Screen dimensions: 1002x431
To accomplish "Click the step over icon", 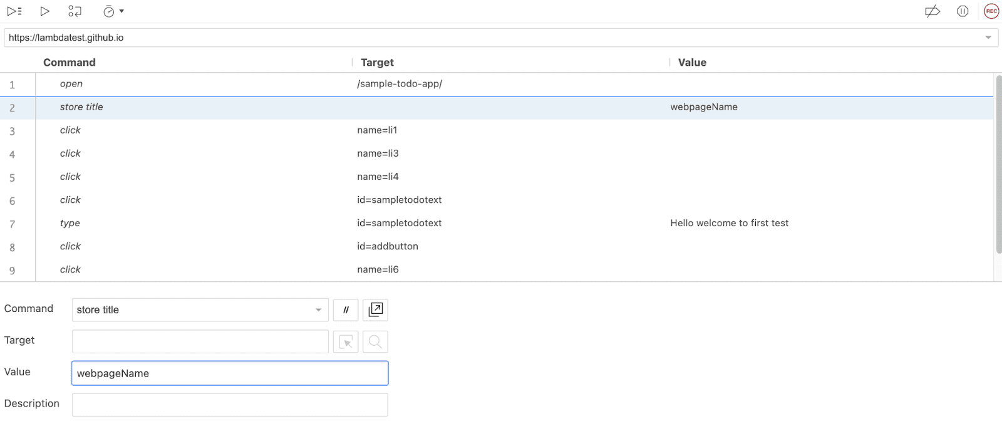I will 75,11.
